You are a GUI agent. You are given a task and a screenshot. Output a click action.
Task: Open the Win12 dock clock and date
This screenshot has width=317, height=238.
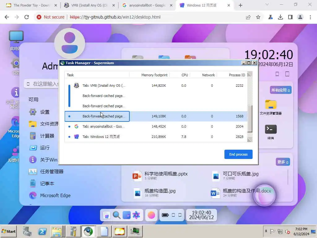click(x=201, y=215)
